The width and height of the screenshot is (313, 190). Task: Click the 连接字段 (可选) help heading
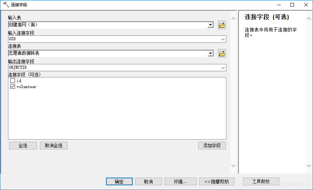click(x=267, y=17)
